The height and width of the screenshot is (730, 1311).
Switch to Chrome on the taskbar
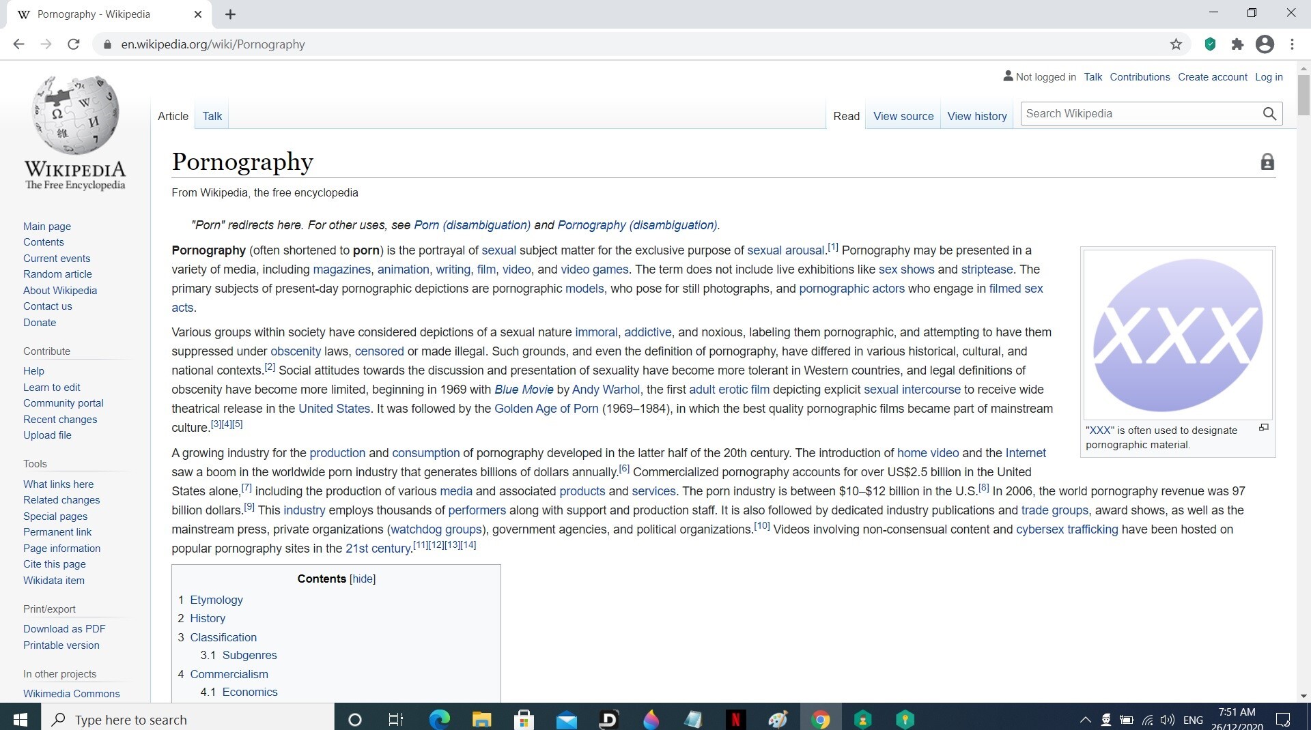coord(820,719)
